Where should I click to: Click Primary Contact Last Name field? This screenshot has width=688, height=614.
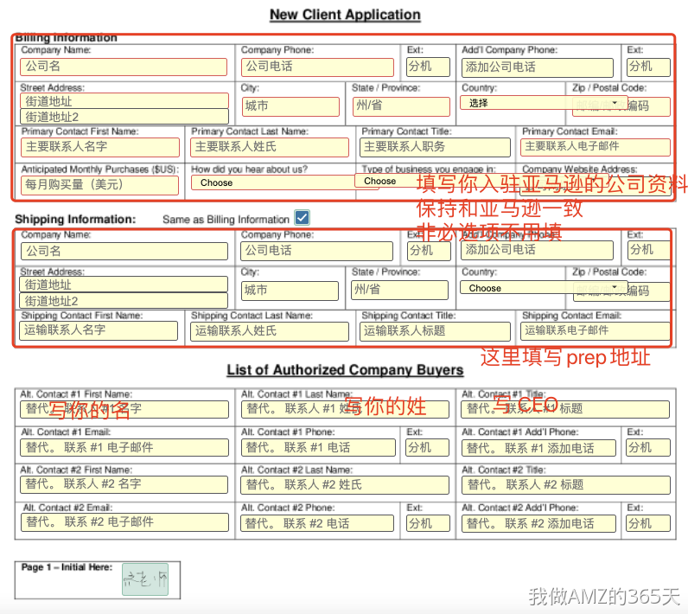270,147
